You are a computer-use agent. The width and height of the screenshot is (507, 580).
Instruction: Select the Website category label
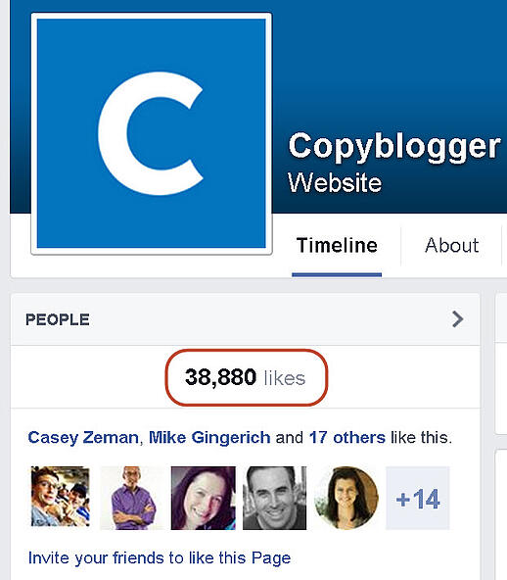click(x=335, y=182)
